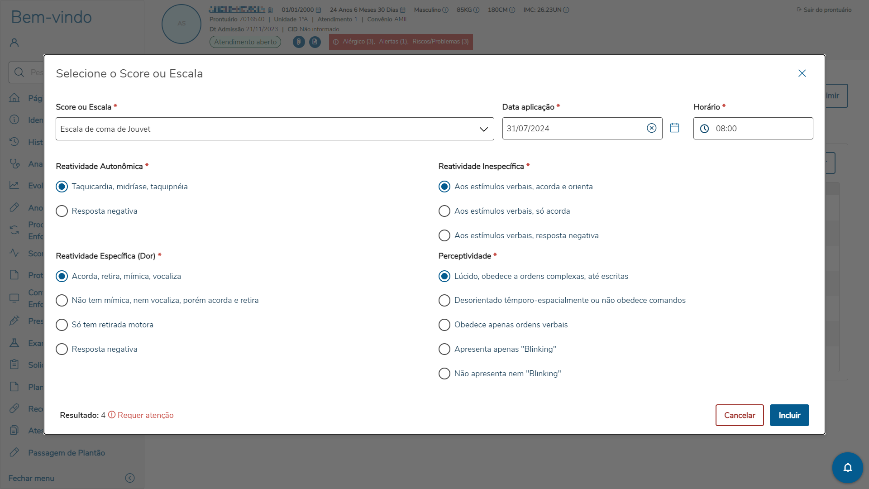The height and width of the screenshot is (489, 869).
Task: Click the Horário time input field
Action: tap(760, 129)
